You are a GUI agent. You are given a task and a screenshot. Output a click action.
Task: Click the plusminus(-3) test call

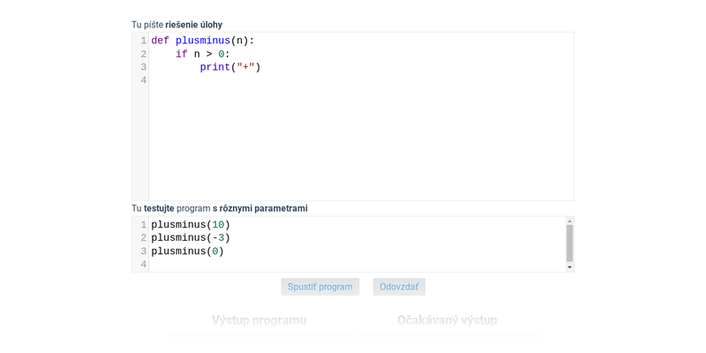[191, 237]
